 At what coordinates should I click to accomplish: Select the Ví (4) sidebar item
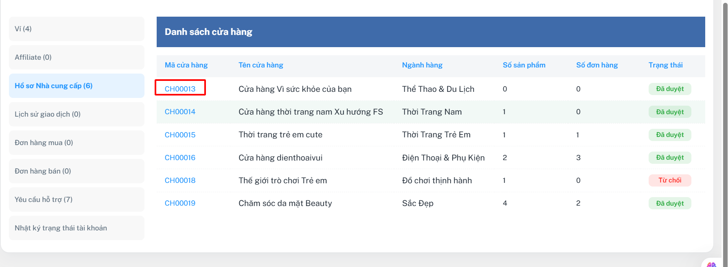[77, 29]
